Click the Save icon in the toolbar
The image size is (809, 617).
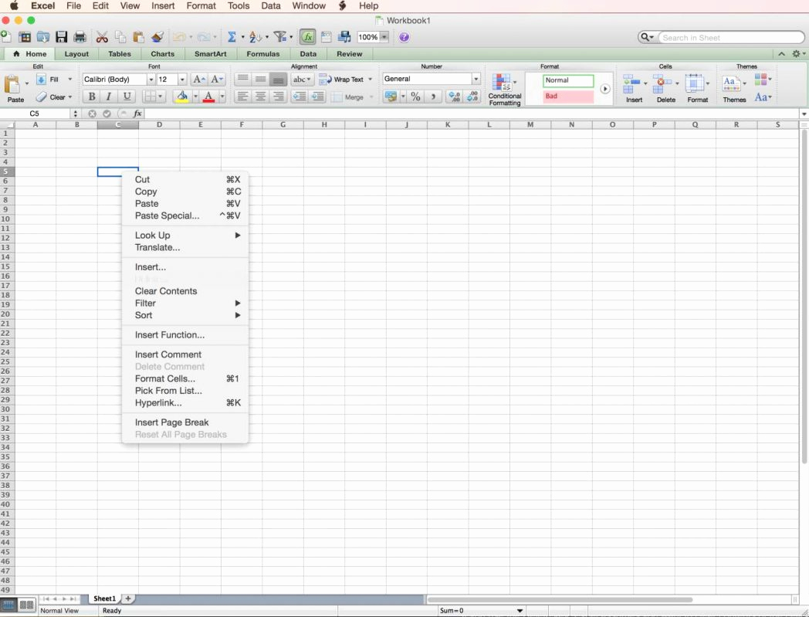pos(62,37)
